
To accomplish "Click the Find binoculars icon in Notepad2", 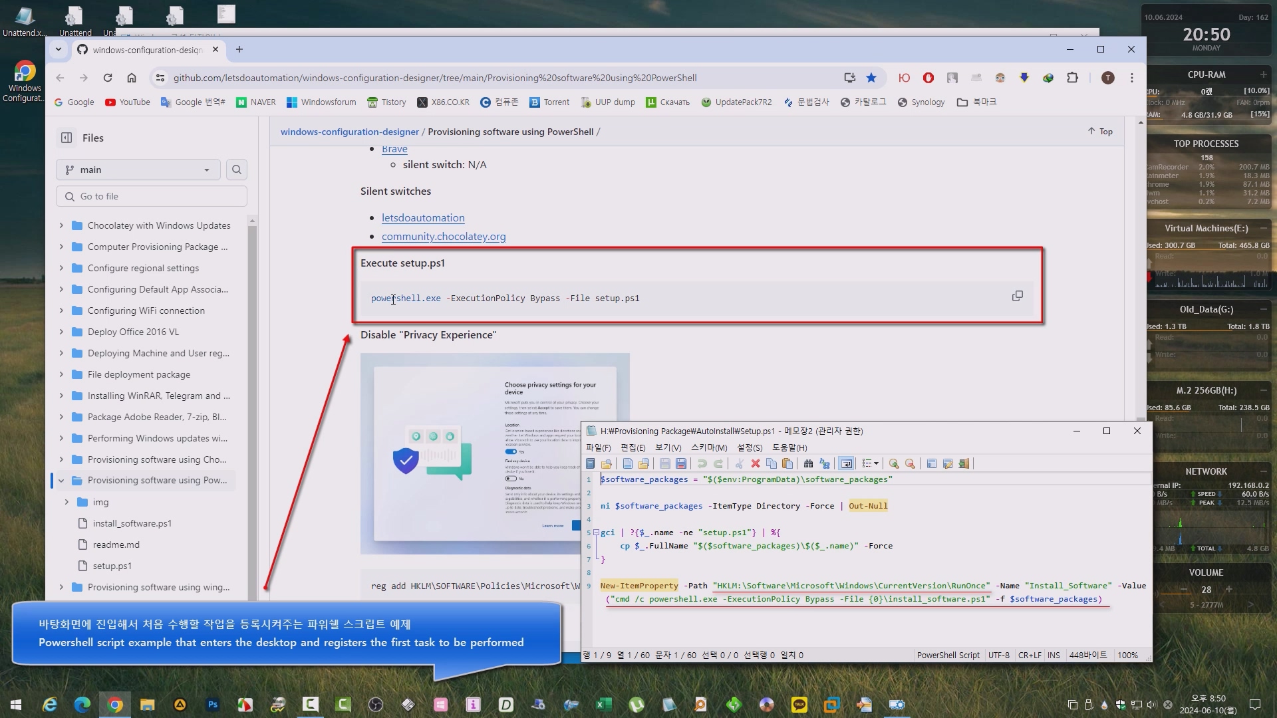I will [x=808, y=463].
